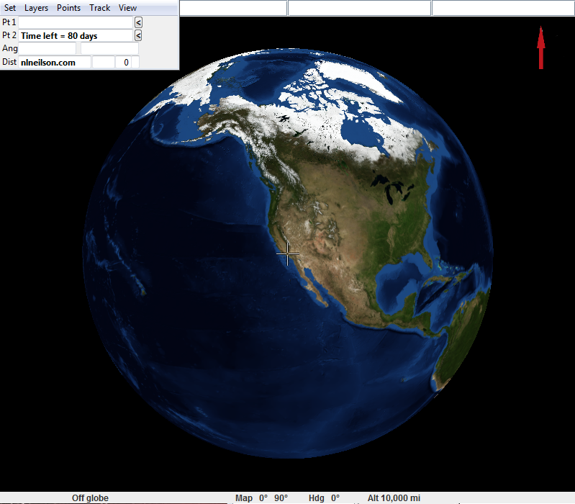Click the '<' button beside Pt 2
The height and width of the screenshot is (504, 575).
[138, 35]
